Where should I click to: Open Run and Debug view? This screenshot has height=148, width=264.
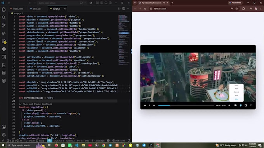(4, 33)
